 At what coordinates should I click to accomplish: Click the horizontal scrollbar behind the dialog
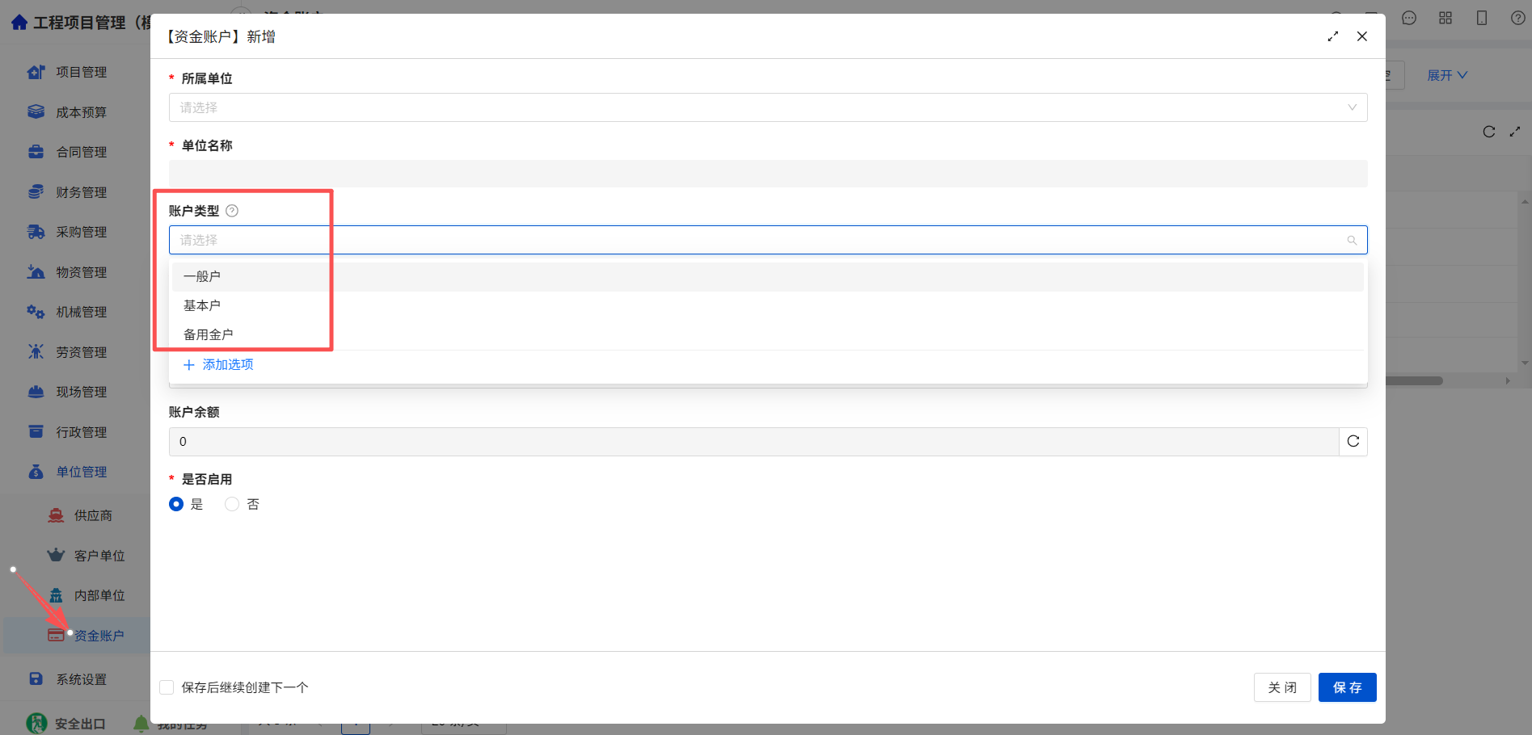click(1414, 380)
